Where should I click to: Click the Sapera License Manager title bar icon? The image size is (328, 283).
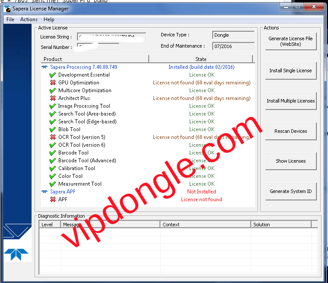[x=7, y=9]
